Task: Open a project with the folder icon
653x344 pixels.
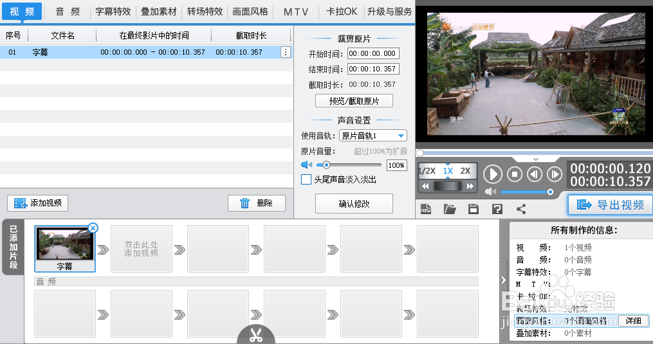Action: (x=450, y=208)
